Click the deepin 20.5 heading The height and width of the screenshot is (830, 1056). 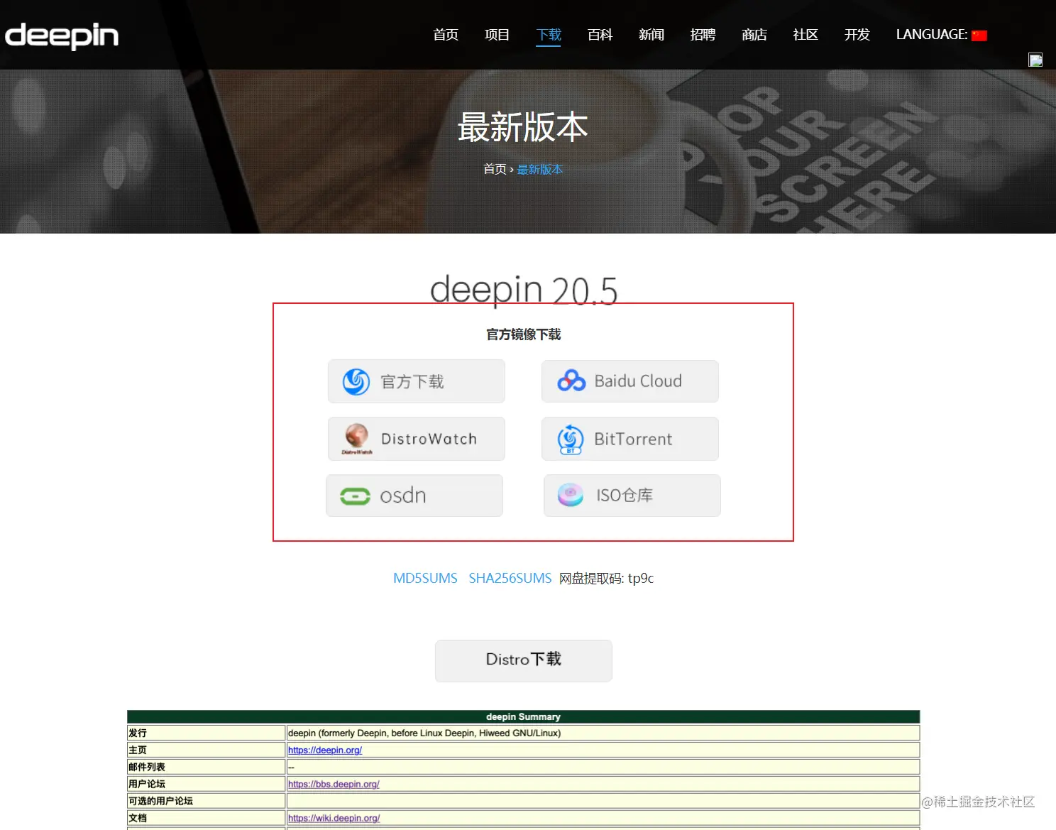pyautogui.click(x=524, y=290)
